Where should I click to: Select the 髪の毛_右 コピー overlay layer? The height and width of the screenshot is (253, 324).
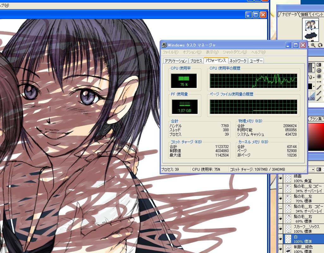point(303,208)
